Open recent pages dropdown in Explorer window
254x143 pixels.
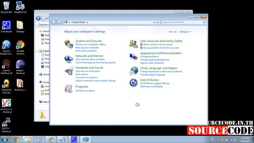[x=47, y=19]
